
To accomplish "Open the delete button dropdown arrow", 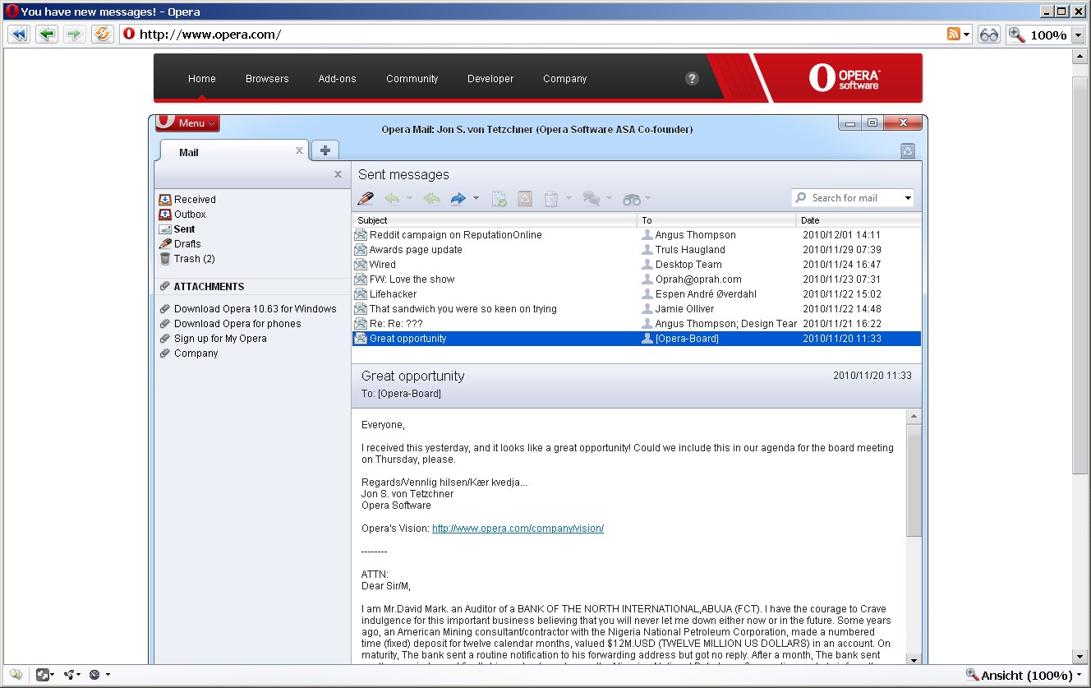I will click(568, 198).
